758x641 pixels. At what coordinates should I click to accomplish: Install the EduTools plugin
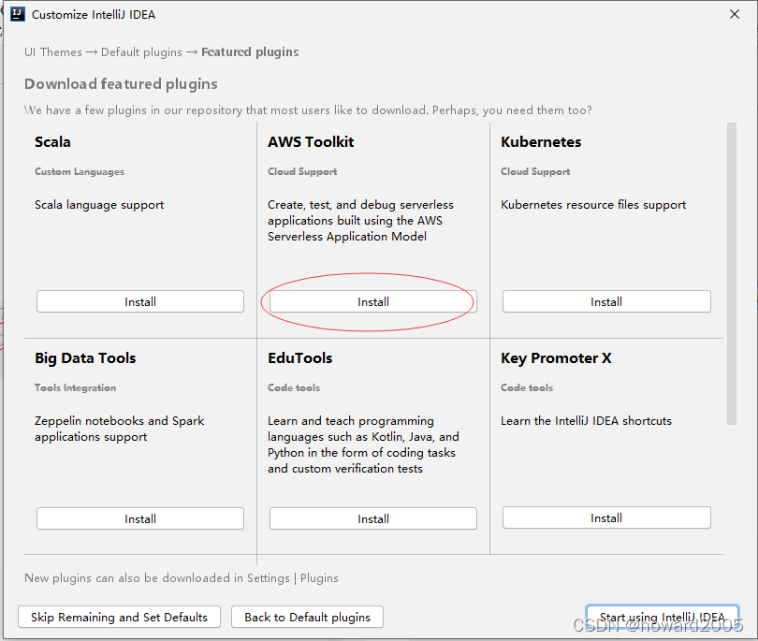[373, 518]
